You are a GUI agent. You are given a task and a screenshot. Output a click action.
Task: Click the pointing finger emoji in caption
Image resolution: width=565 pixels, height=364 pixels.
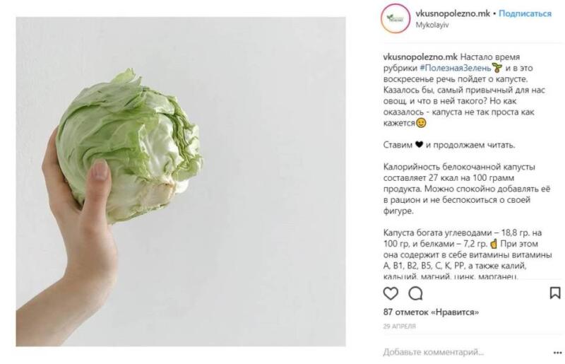(494, 244)
